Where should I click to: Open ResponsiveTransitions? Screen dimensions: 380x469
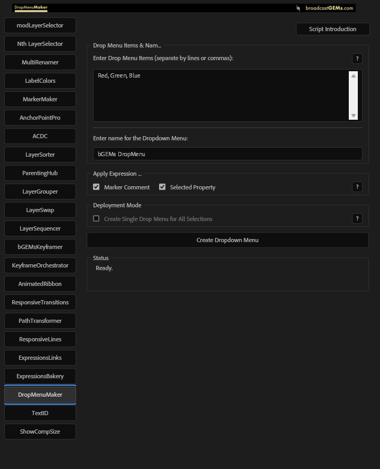[x=40, y=302]
